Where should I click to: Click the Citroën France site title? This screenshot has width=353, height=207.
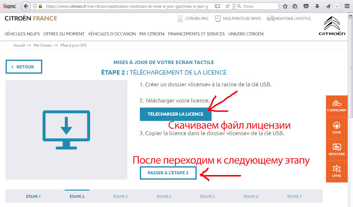(31, 18)
